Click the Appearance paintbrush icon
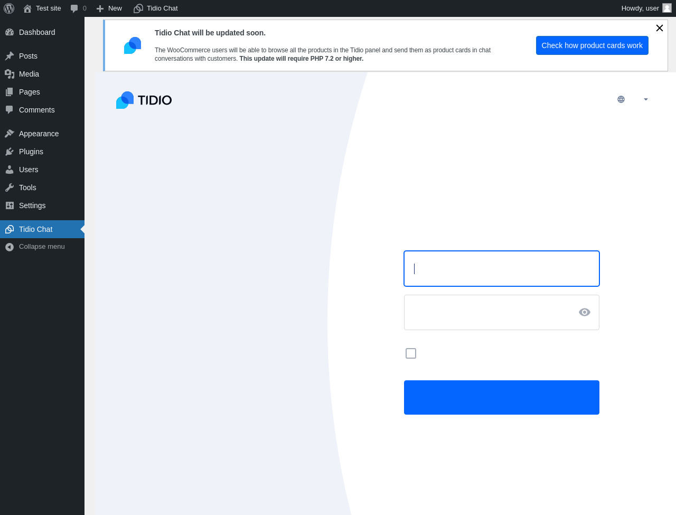The width and height of the screenshot is (676, 515). [10, 134]
